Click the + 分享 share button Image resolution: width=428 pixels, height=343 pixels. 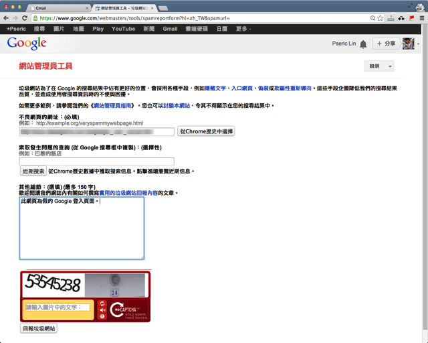point(387,44)
